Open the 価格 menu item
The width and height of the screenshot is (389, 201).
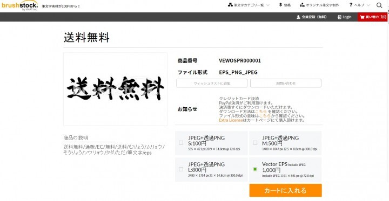(287, 5)
